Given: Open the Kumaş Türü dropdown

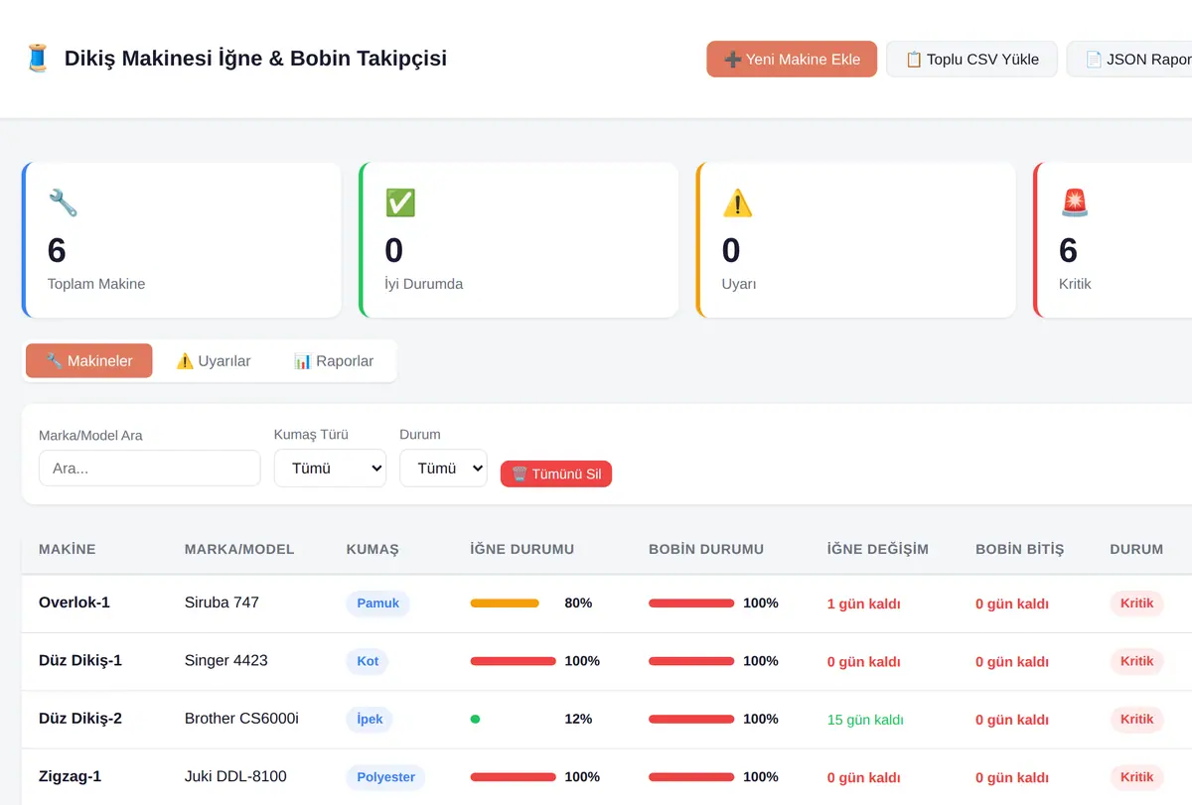Looking at the screenshot, I should click(330, 469).
